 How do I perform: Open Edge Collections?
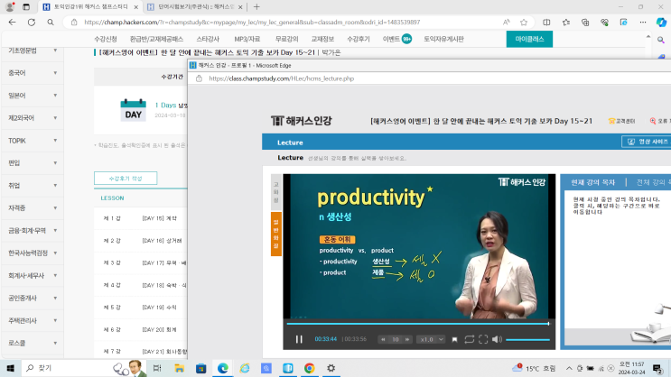585,23
